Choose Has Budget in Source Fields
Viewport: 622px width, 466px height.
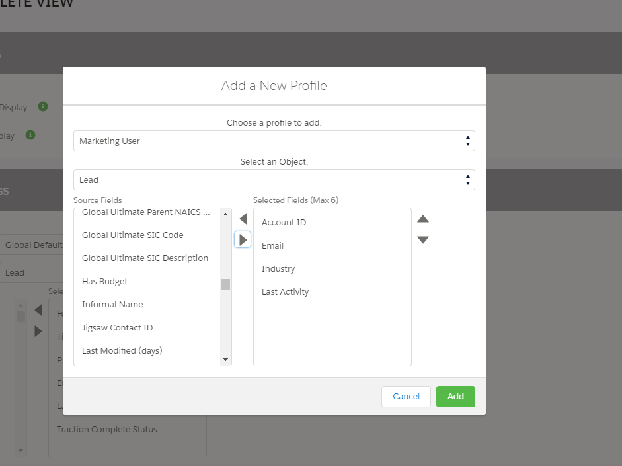click(x=104, y=282)
